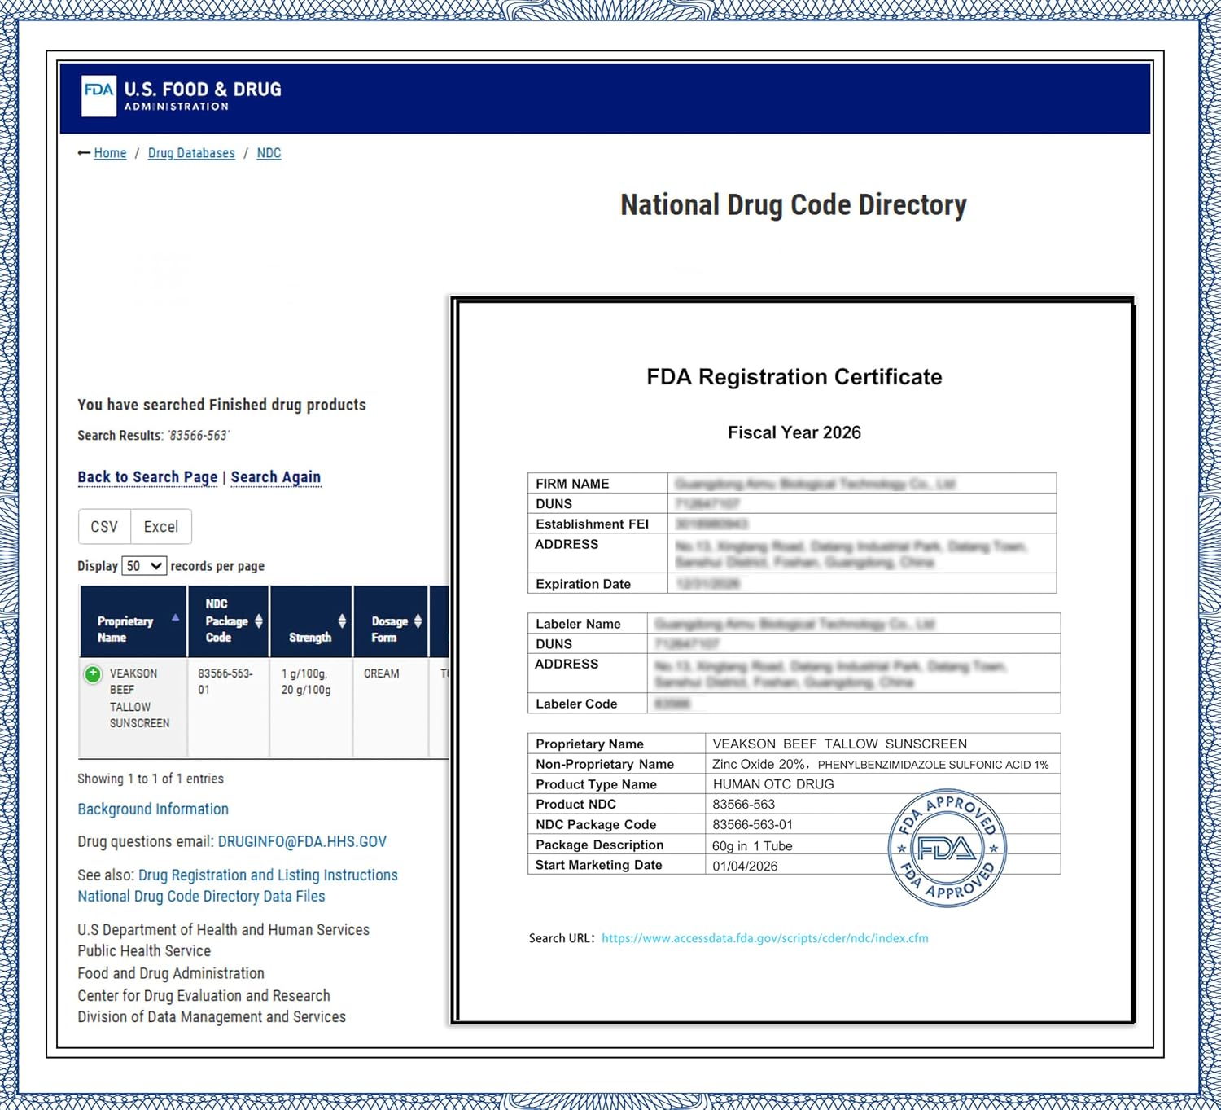
Task: Open National Drug Code Directory Data Files
Action: (x=201, y=896)
